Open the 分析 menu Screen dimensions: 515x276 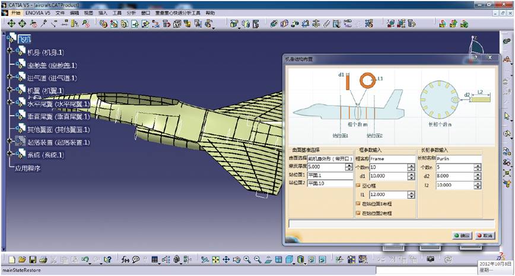click(x=131, y=13)
